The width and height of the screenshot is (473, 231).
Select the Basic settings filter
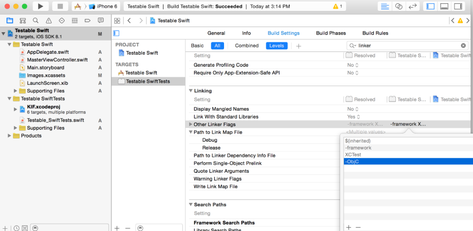197,46
